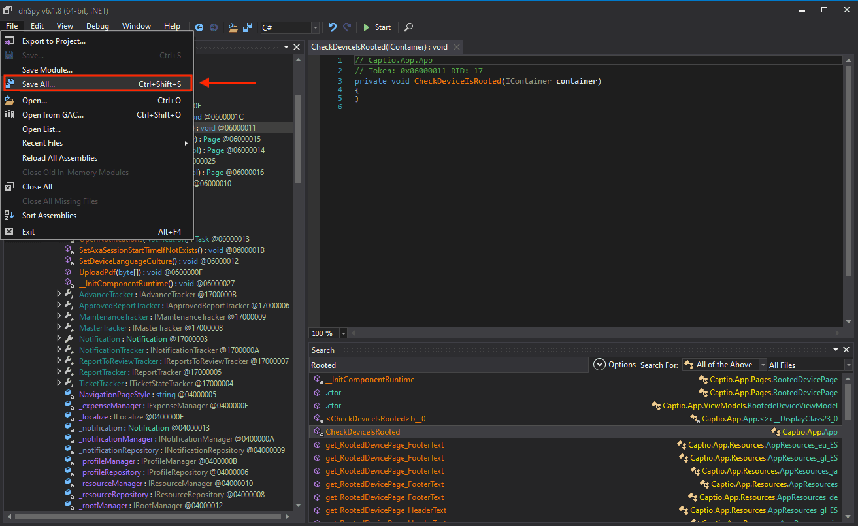The width and height of the screenshot is (858, 526).
Task: Expand the AdvanceTracker property node
Action: (59, 295)
